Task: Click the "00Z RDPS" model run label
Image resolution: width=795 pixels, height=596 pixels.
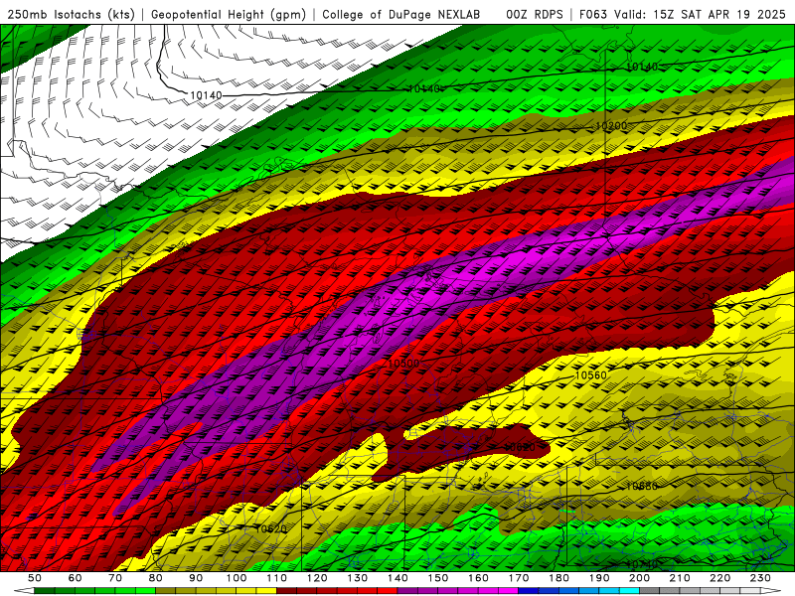Action: (535, 14)
